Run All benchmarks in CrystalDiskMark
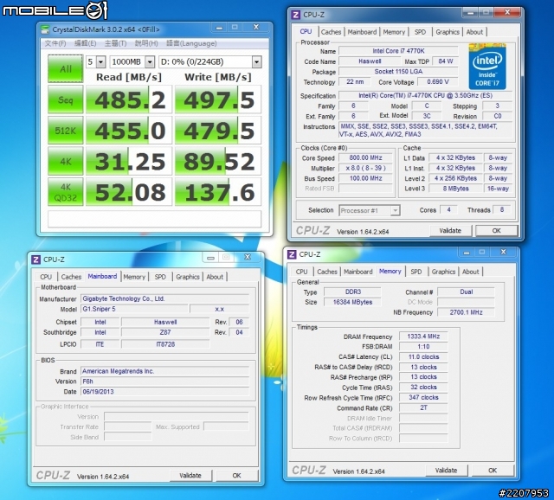 pos(66,68)
